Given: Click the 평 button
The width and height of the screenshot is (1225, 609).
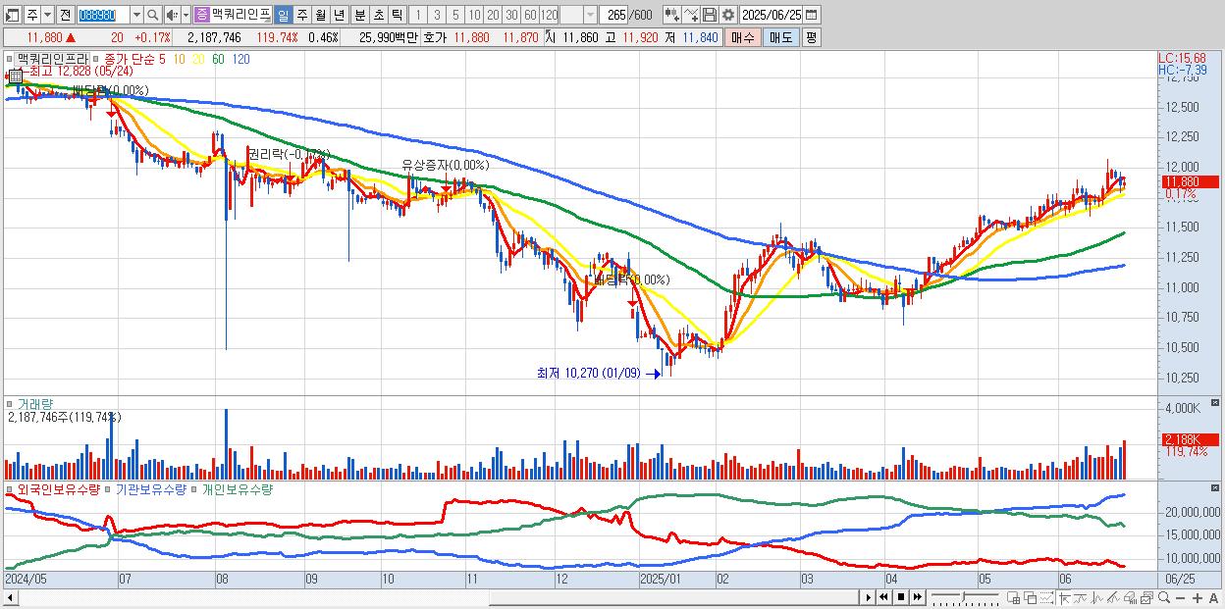Looking at the screenshot, I should 811,37.
